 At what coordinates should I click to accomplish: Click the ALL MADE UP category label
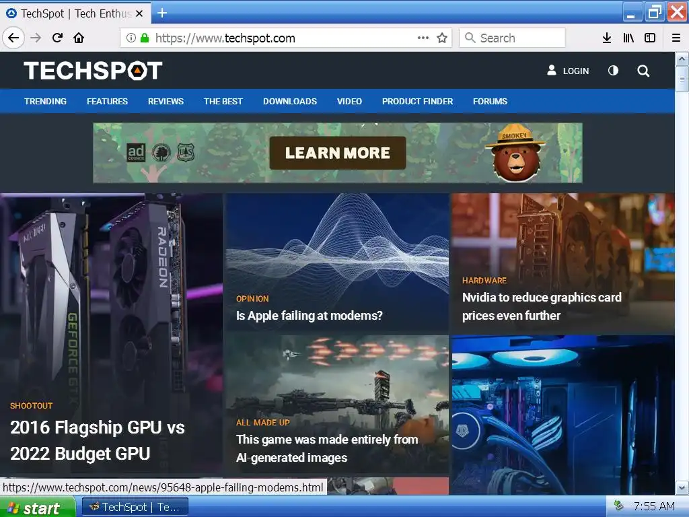pos(263,423)
